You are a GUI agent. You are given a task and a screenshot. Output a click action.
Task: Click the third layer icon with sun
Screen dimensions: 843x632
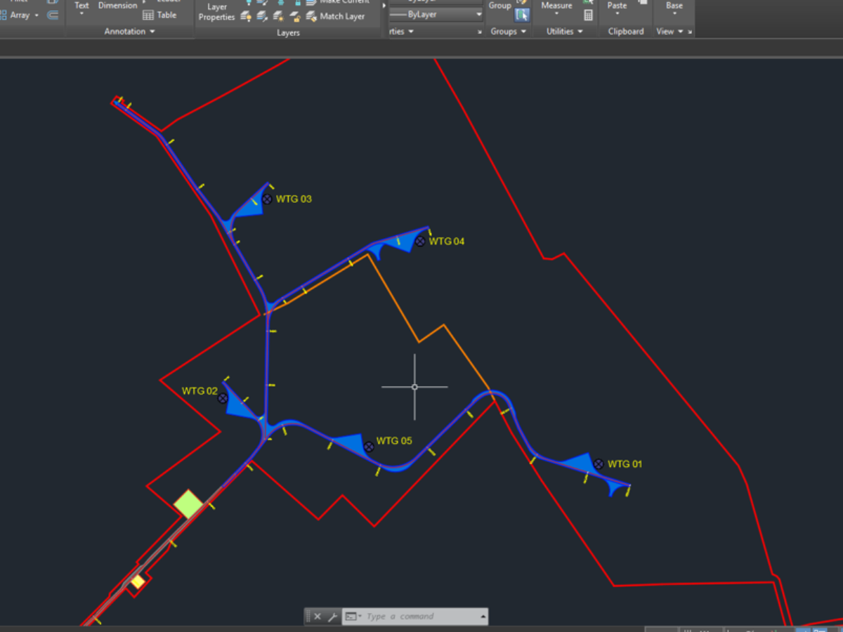279,16
